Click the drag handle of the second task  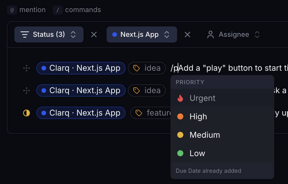pos(26,91)
